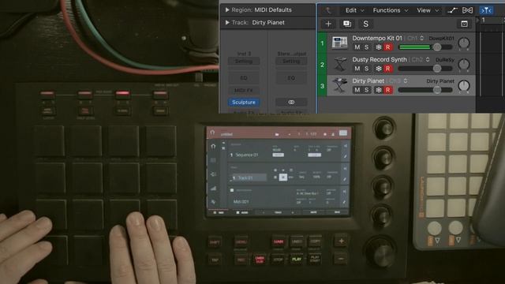505x284 pixels.
Task: Tap Sequence 01 on MPC touchscreen
Action: coord(247,155)
